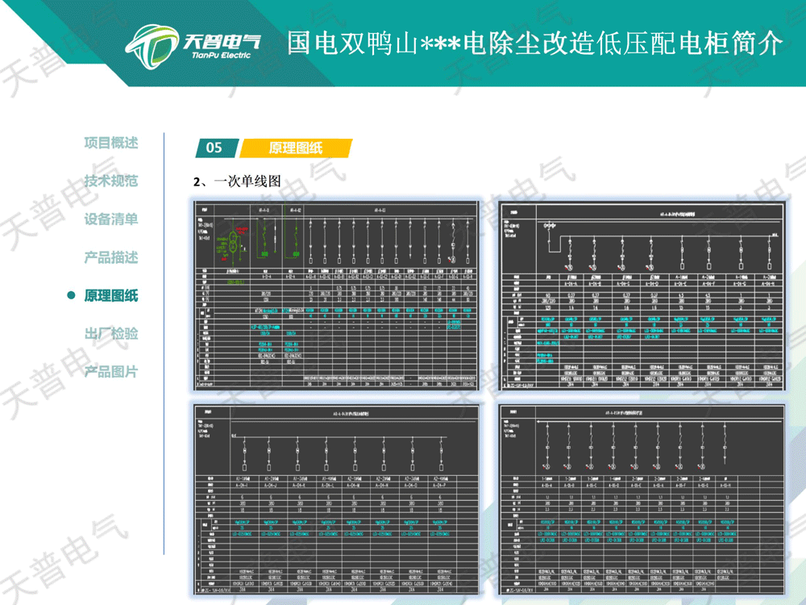Image resolution: width=806 pixels, height=605 pixels.
Task: Click the text 2、一次单线图
Action: pos(238,181)
